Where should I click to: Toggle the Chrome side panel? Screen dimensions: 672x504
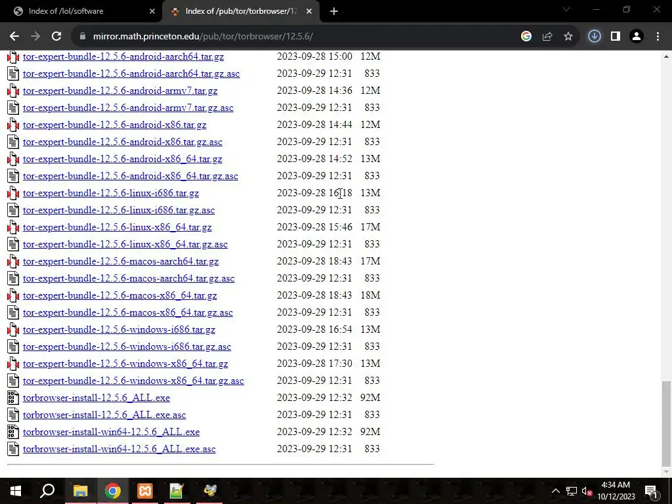pos(616,37)
